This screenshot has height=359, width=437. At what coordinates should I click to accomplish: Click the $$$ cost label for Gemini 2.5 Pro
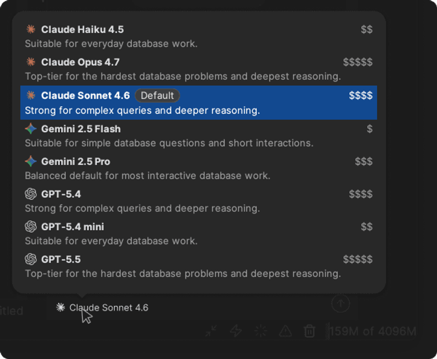coord(364,161)
